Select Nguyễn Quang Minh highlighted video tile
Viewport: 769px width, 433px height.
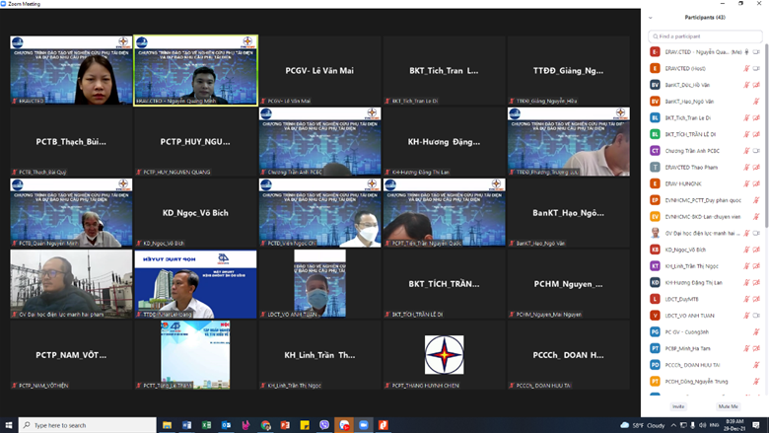click(195, 70)
